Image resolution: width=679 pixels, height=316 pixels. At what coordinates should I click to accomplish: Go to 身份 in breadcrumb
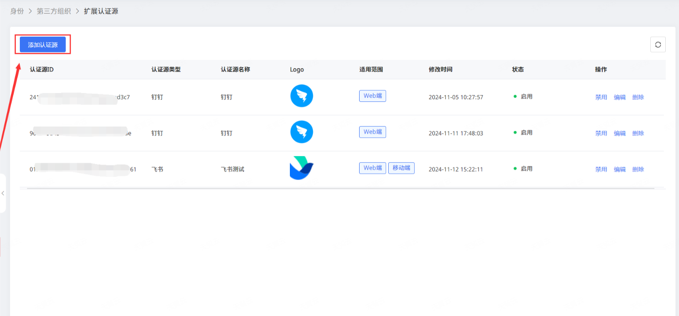click(17, 11)
